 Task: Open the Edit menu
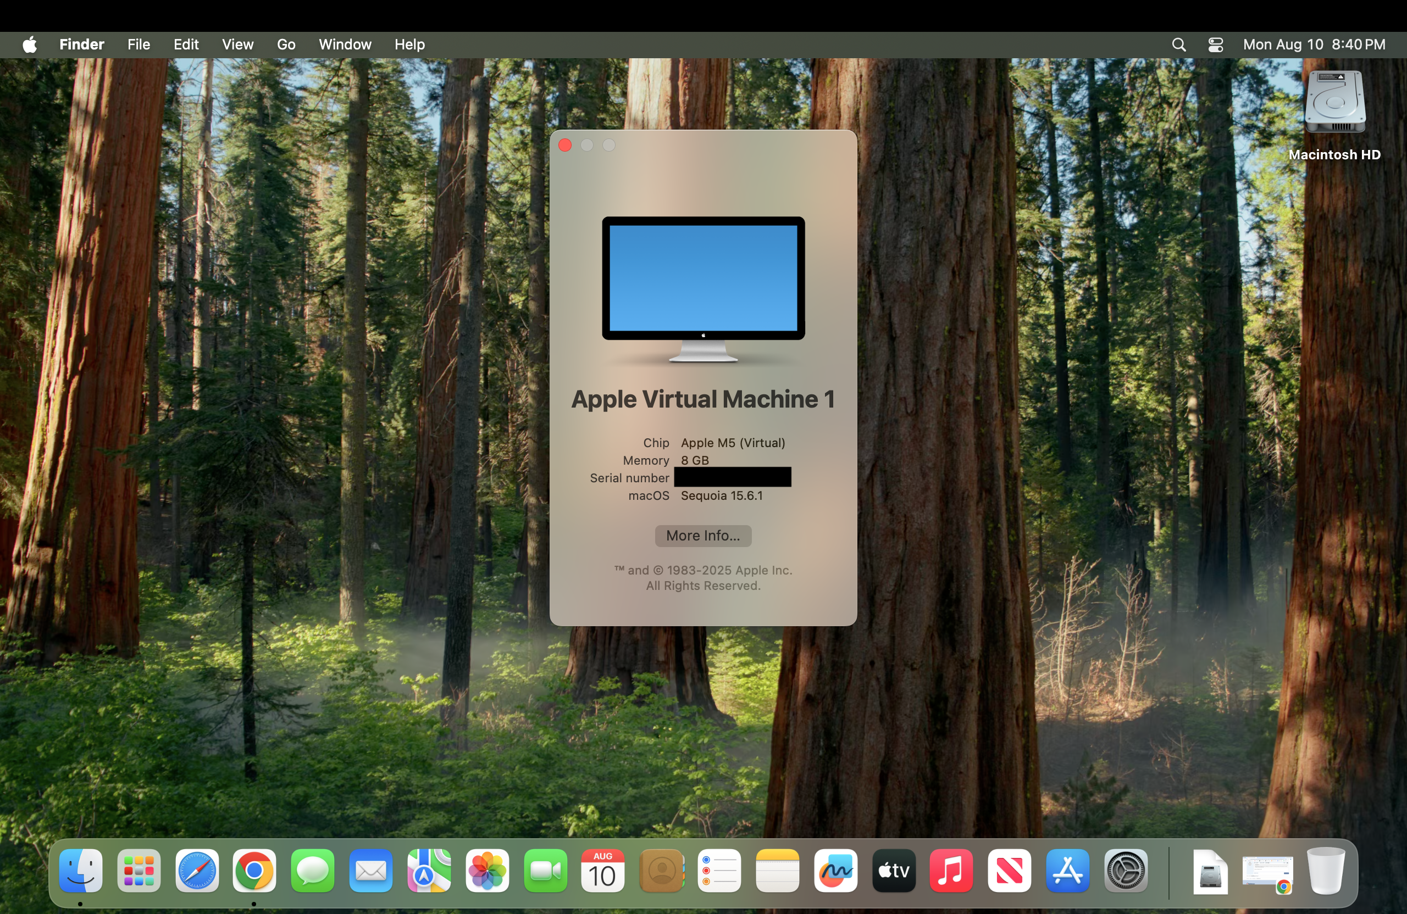[186, 44]
